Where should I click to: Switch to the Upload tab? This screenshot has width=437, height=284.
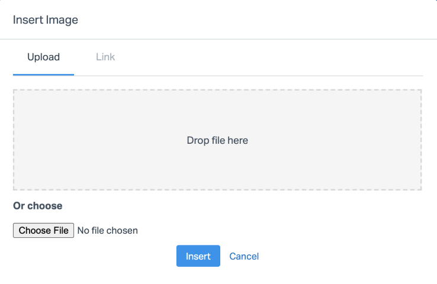pos(43,57)
